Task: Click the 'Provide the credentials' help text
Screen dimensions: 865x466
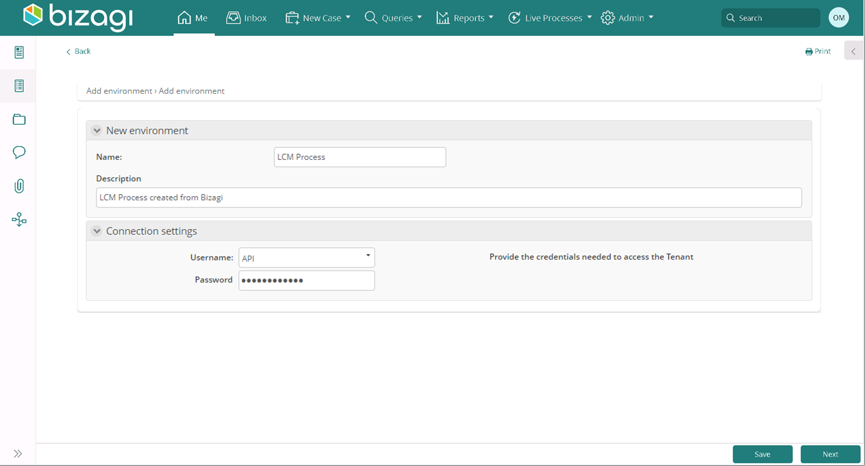Action: (591, 257)
